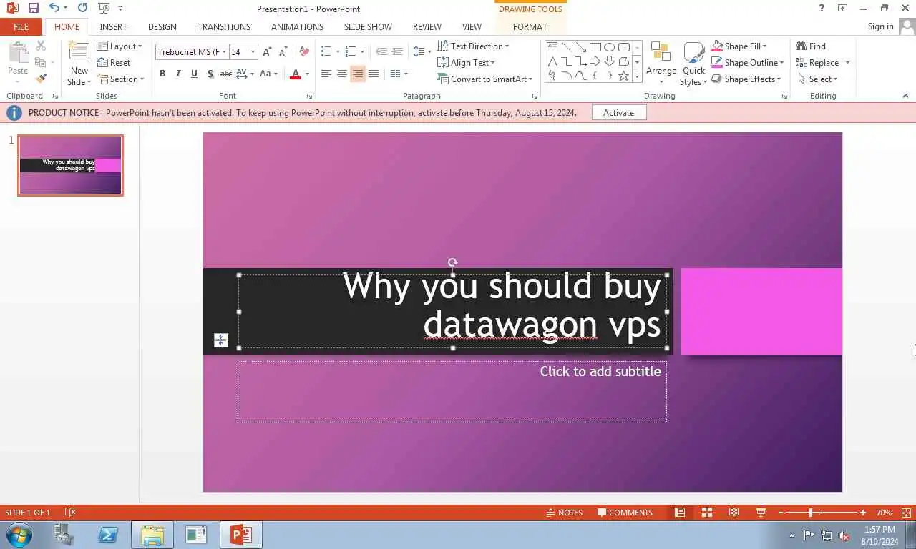The width and height of the screenshot is (916, 549).
Task: Choose the isosceles triangle shape
Action: (552, 61)
